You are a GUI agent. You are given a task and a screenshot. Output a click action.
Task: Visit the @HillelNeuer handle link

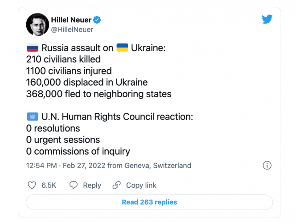73,29
